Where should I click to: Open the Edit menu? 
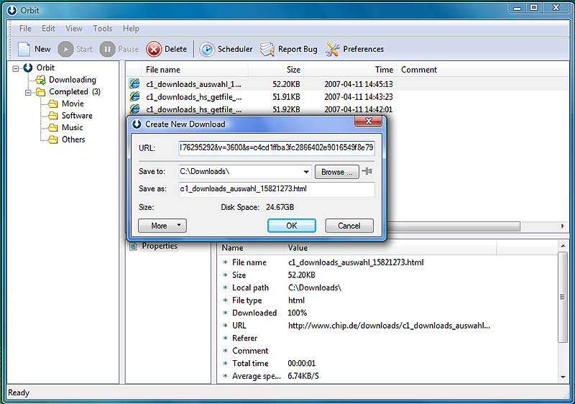[48, 29]
